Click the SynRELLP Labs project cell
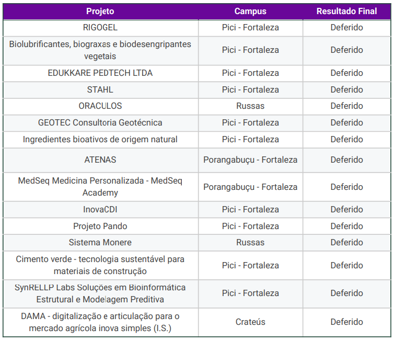Image resolution: width=393 pixels, height=340 pixels. tap(100, 293)
